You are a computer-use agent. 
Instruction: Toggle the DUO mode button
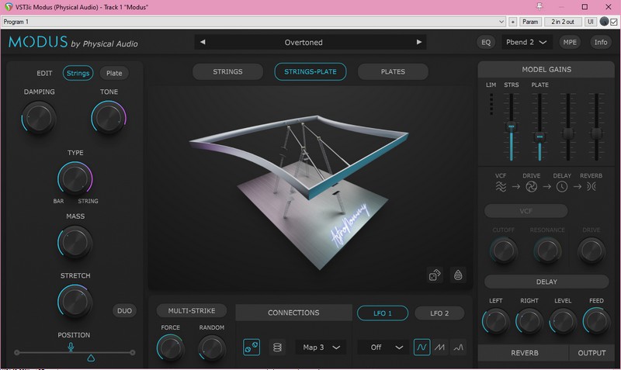(x=124, y=311)
